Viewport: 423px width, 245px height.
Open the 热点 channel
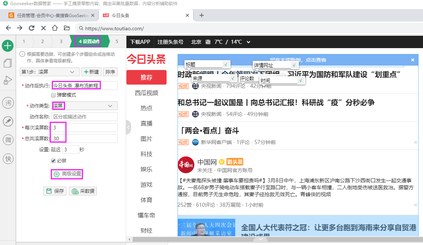(146, 108)
